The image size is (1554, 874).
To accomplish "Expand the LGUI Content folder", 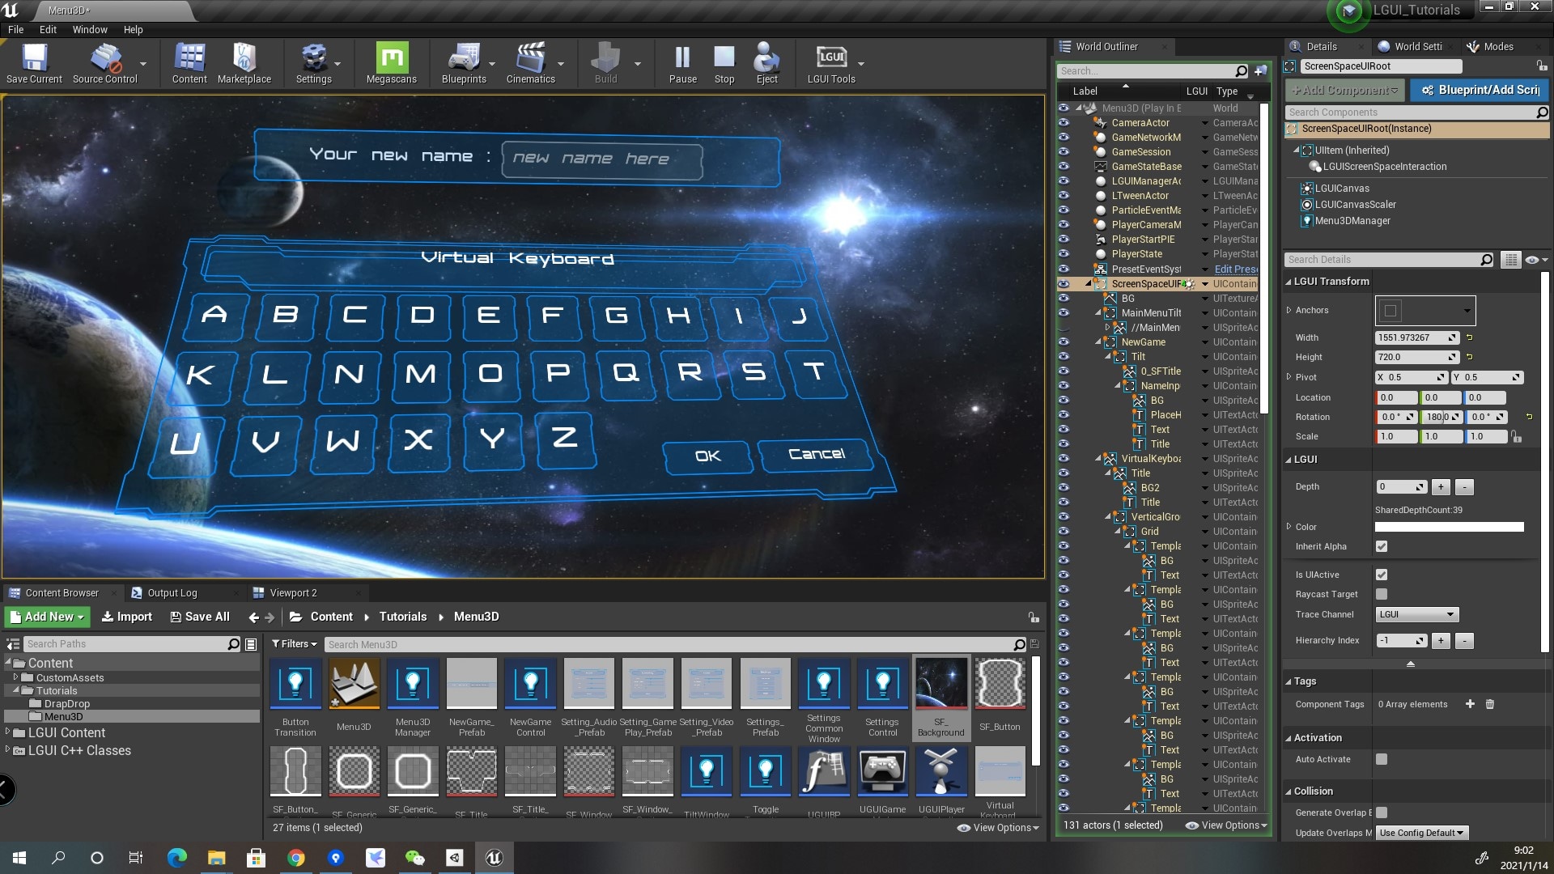I will [8, 732].
